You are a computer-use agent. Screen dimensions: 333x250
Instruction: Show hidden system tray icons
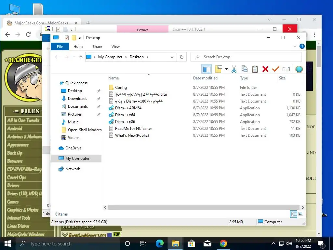[x=273, y=243]
